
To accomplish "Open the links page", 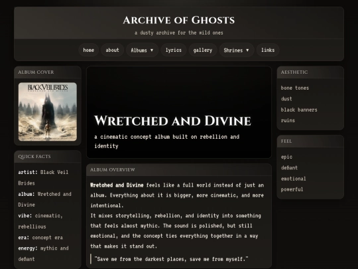I will tap(268, 50).
